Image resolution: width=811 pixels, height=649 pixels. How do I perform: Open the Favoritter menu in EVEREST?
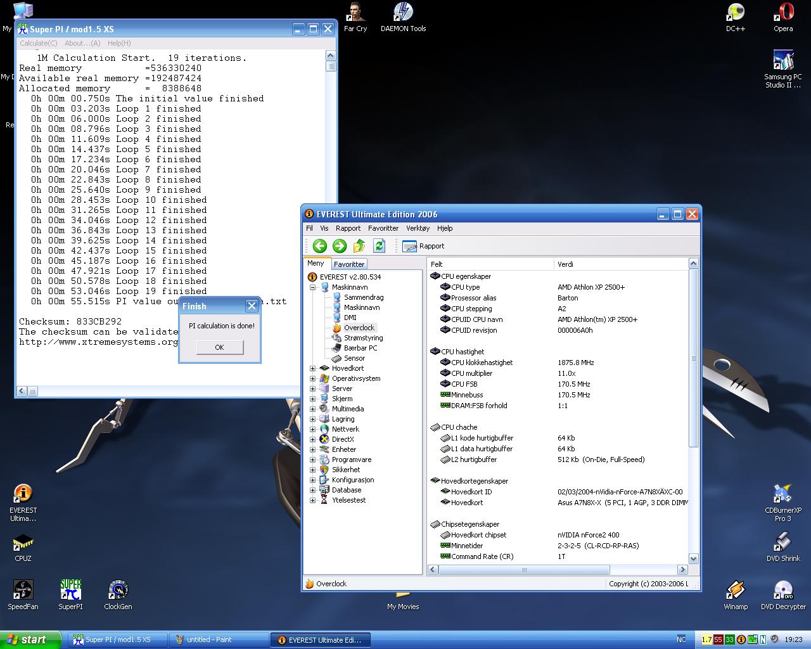tap(383, 228)
